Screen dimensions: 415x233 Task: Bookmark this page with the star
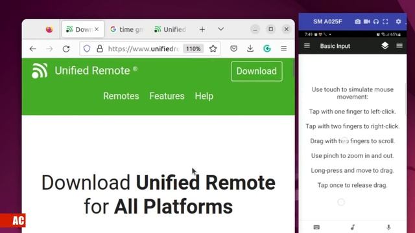[x=213, y=49]
